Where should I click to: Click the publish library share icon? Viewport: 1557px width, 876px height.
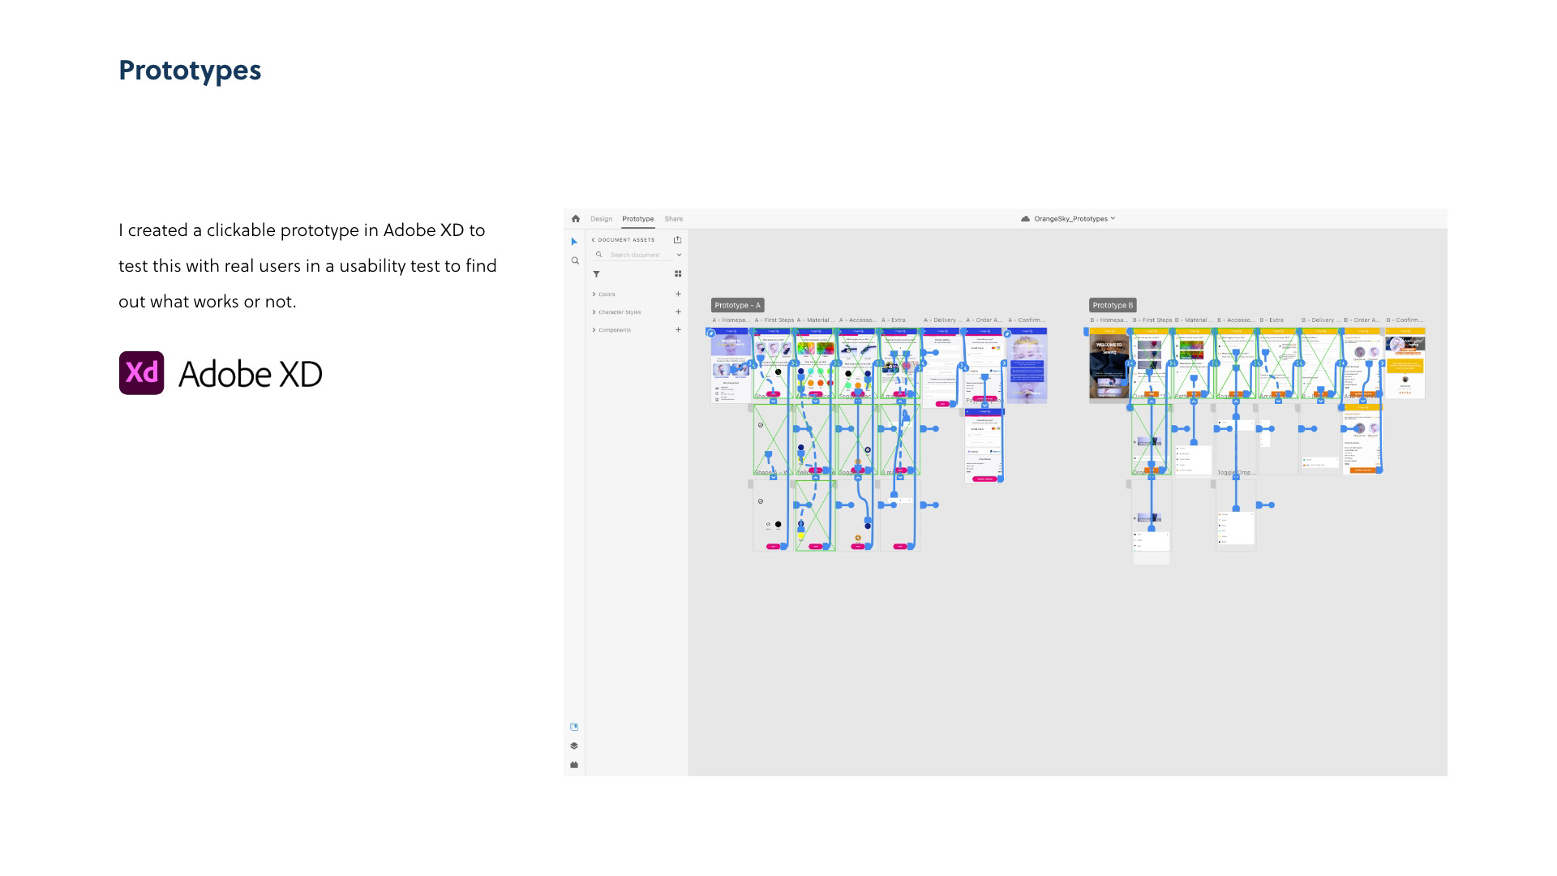tap(677, 240)
